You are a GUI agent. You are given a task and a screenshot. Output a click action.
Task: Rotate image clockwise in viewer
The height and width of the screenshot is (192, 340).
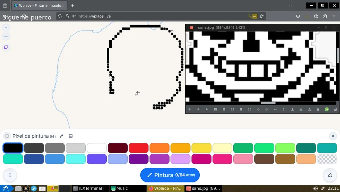[267, 109]
